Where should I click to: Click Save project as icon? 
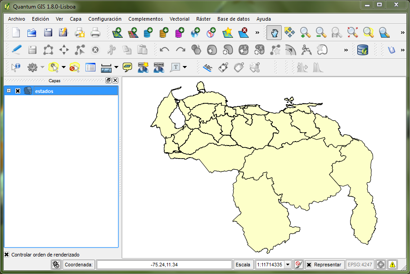coord(63,33)
